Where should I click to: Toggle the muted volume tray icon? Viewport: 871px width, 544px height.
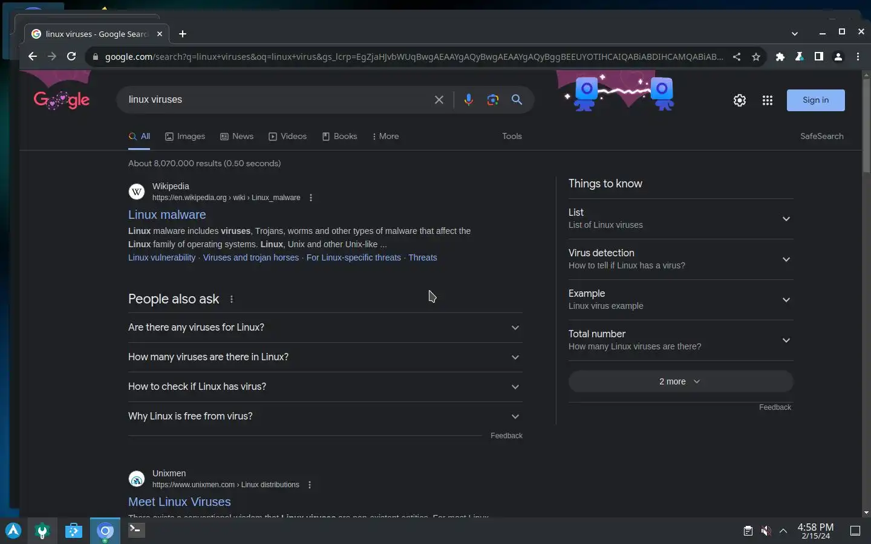click(x=766, y=531)
